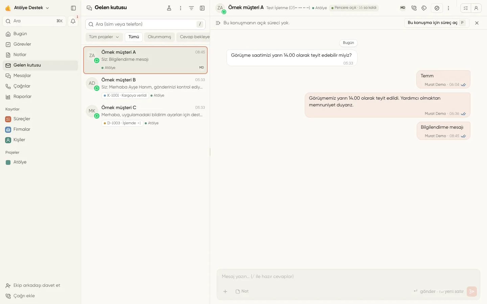Open the Atölye project in the sidebar
Image resolution: width=487 pixels, height=304 pixels.
tap(40, 162)
